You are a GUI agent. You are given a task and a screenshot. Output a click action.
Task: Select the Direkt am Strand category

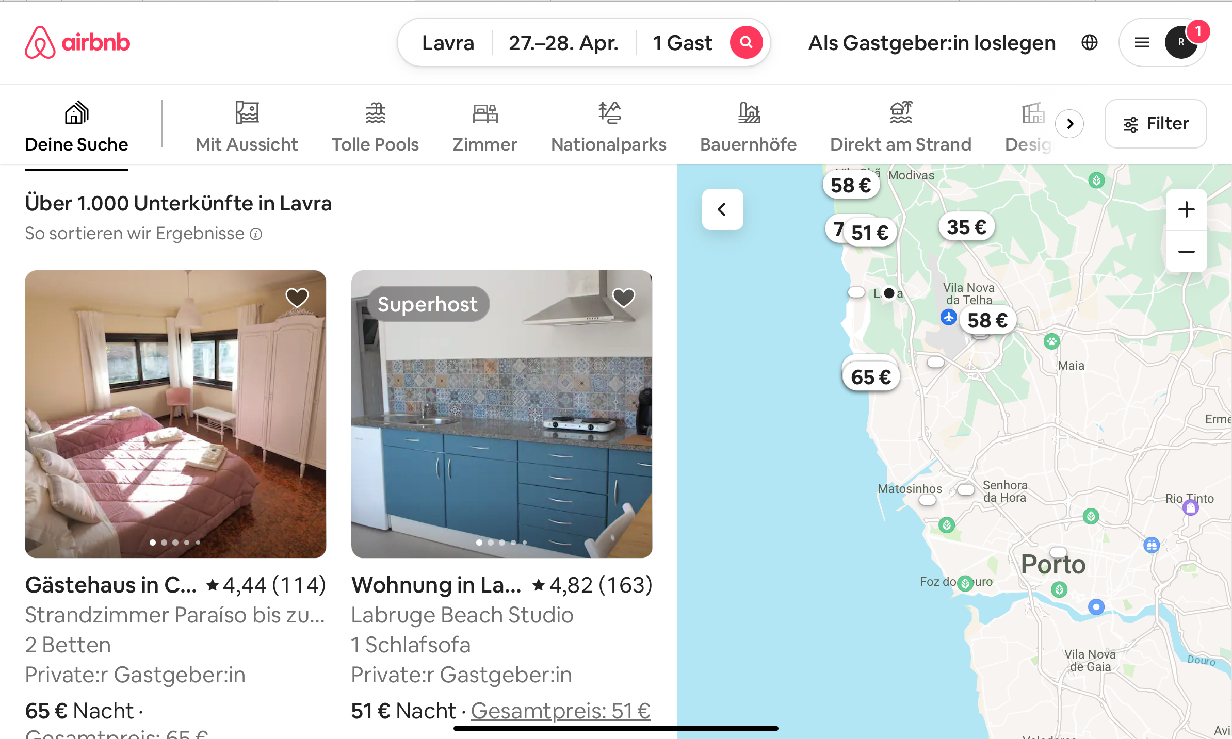pos(900,127)
